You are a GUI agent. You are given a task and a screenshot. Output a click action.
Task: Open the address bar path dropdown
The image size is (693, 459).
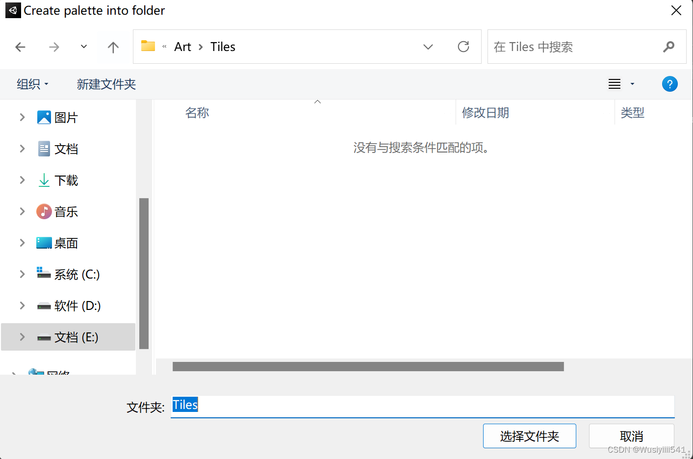428,47
